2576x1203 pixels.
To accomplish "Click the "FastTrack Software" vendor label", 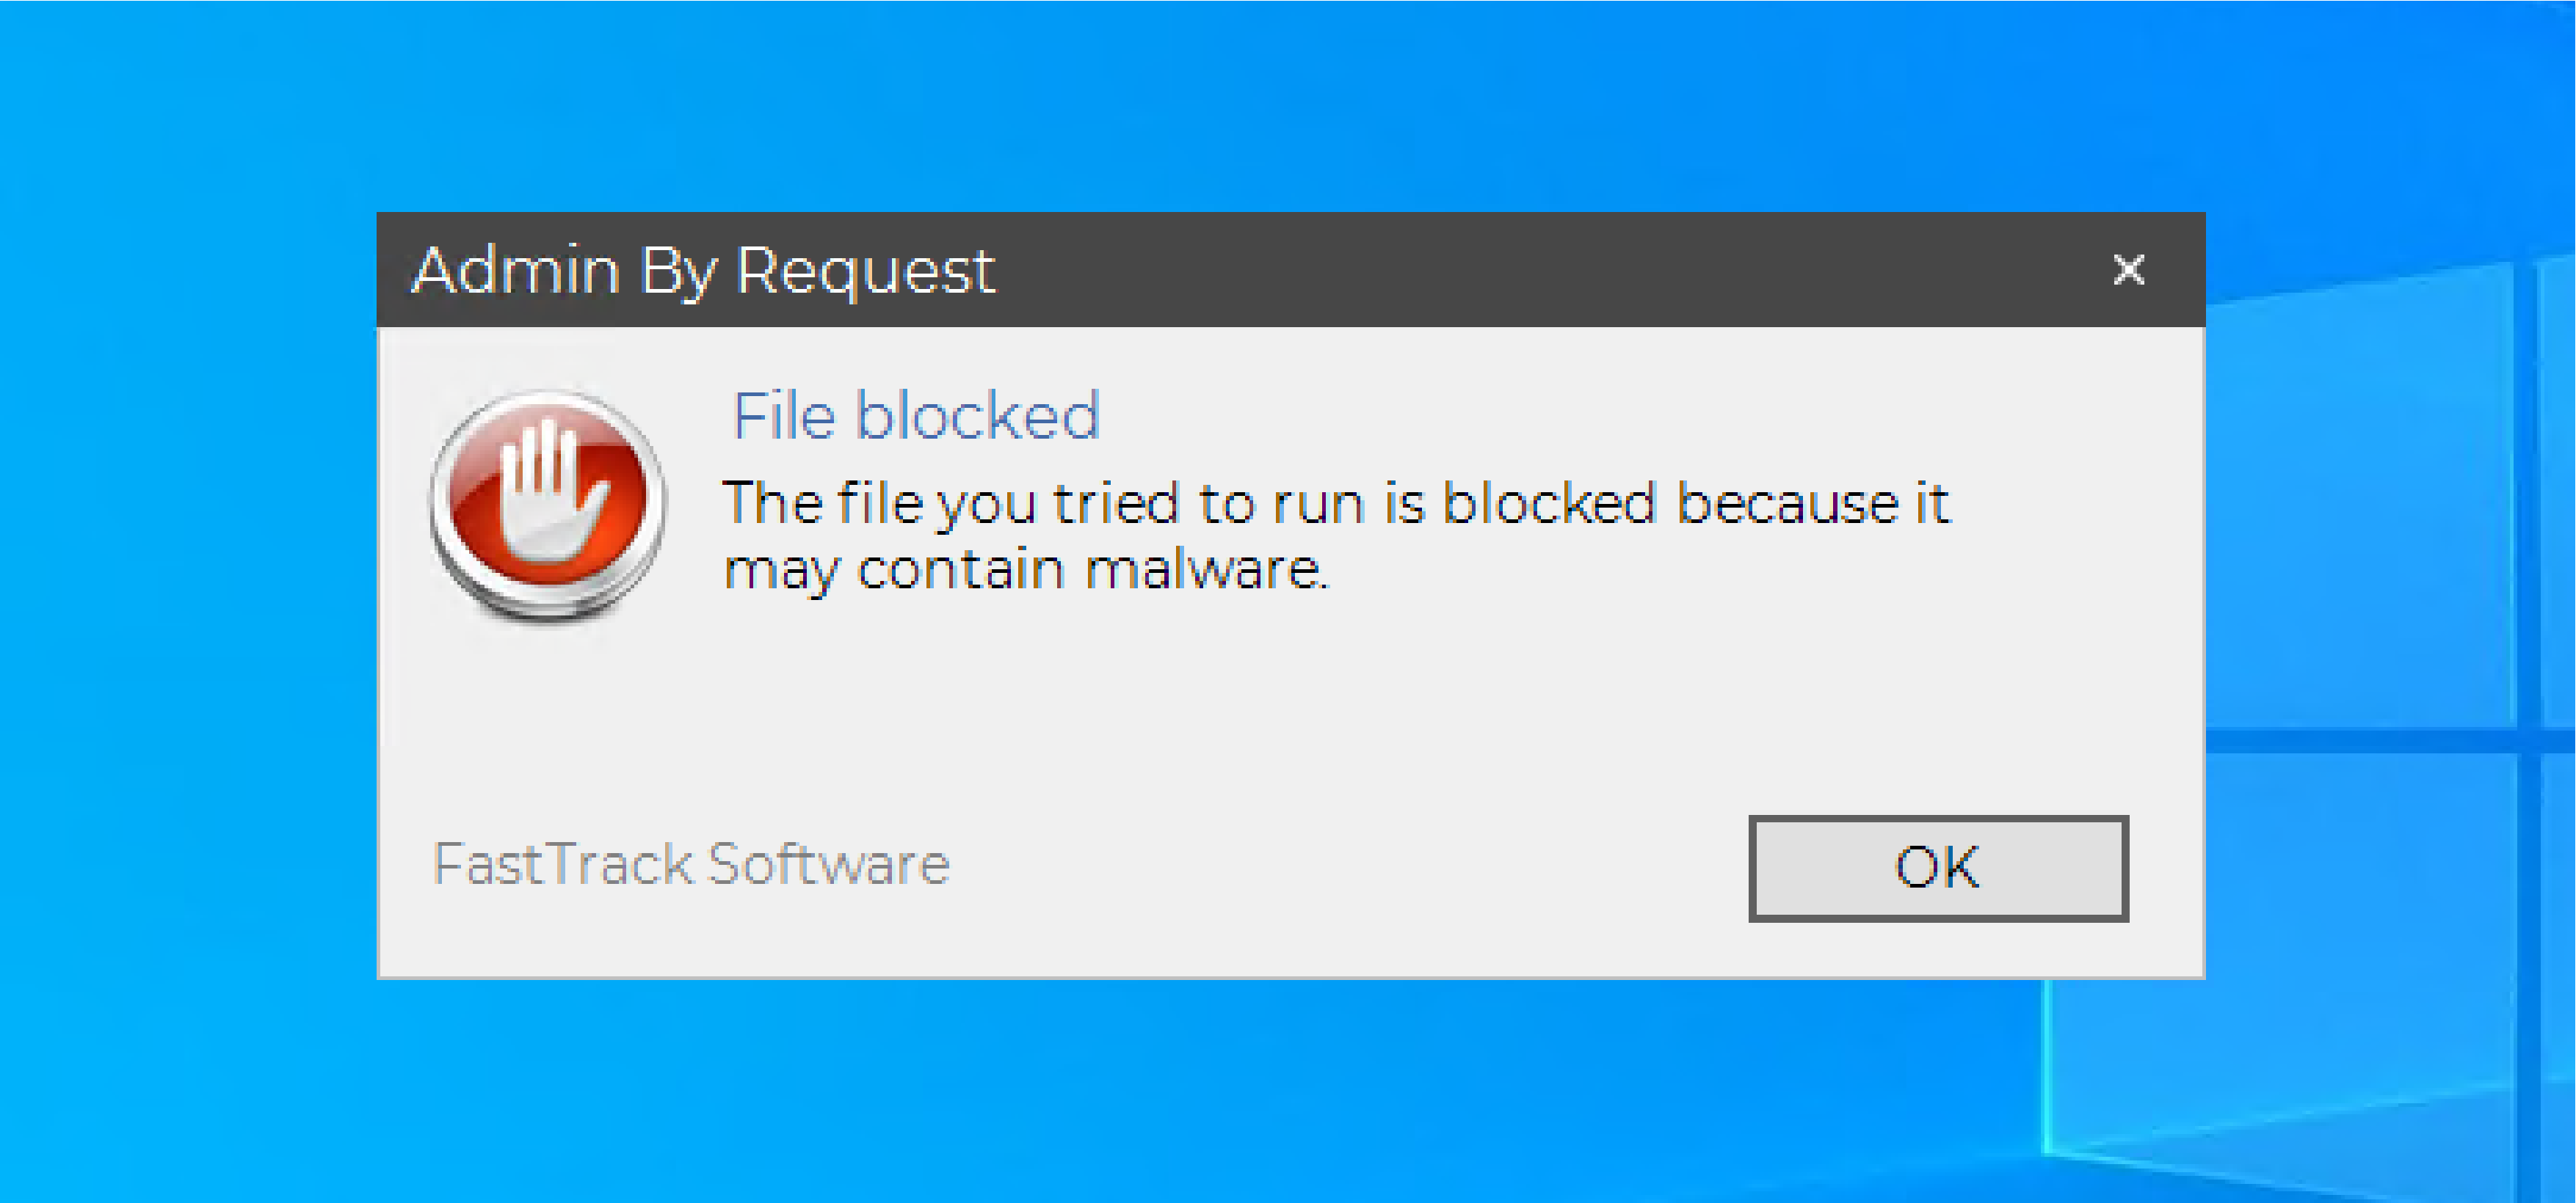I will click(690, 864).
